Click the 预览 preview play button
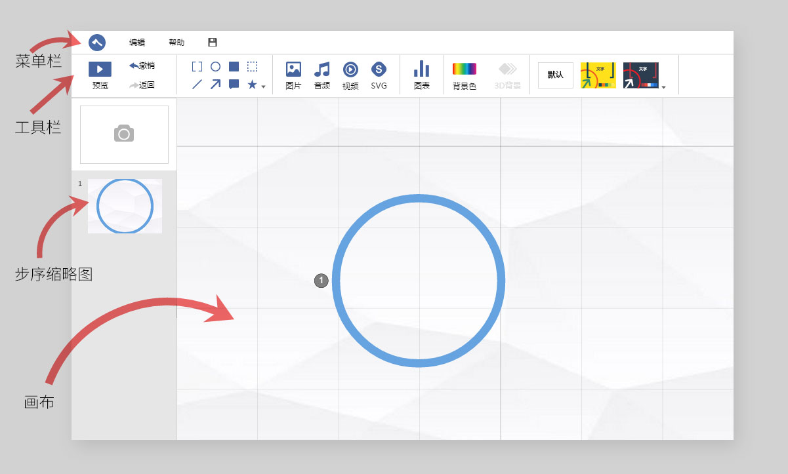Image resolution: width=788 pixels, height=474 pixels. click(100, 69)
